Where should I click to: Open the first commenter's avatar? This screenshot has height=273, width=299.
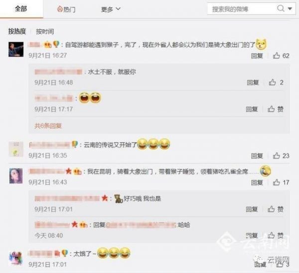click(16, 49)
